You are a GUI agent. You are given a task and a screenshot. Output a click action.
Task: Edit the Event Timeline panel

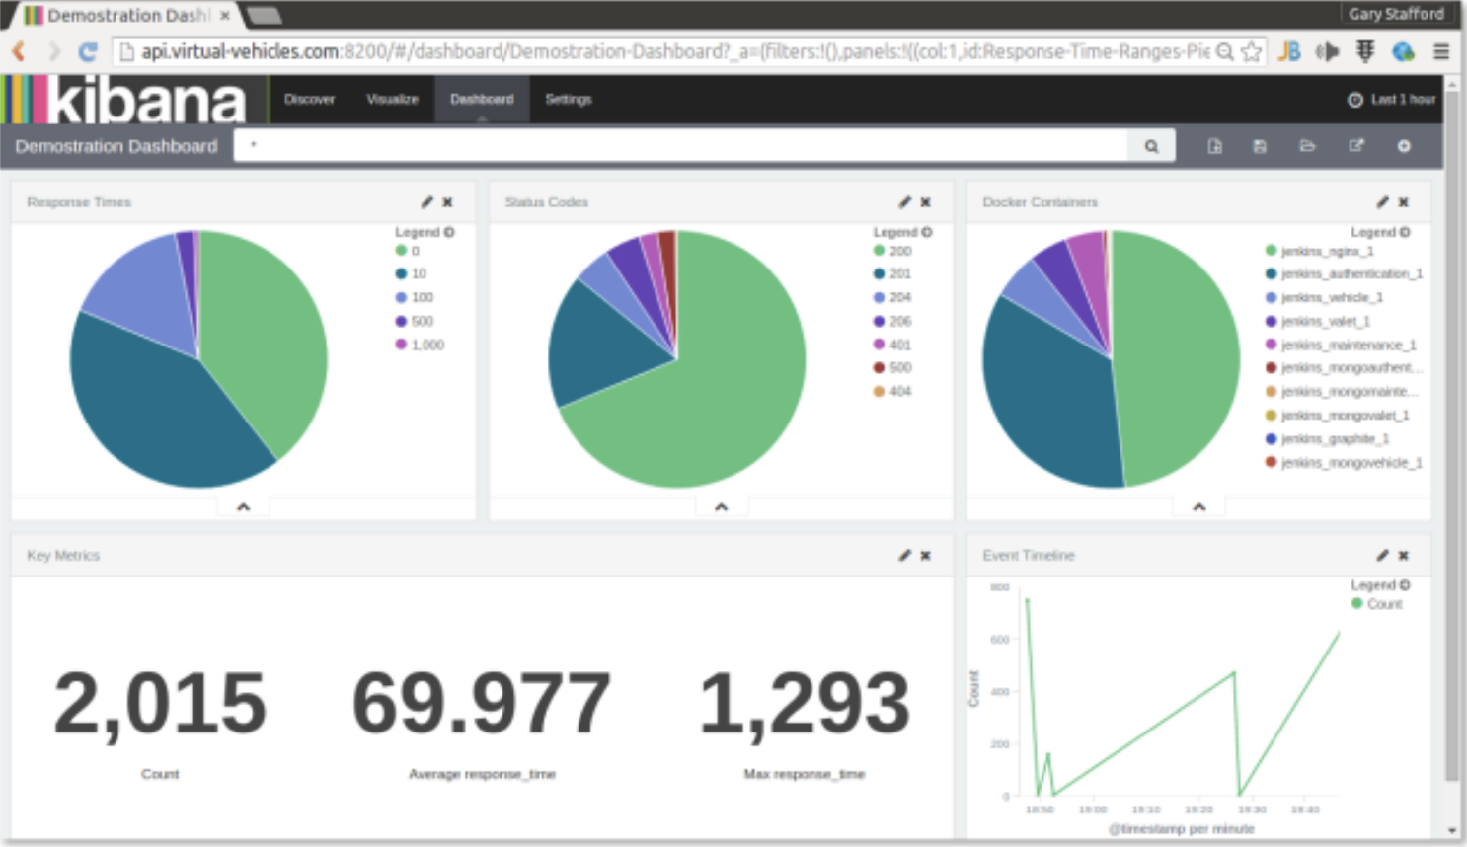1382,555
